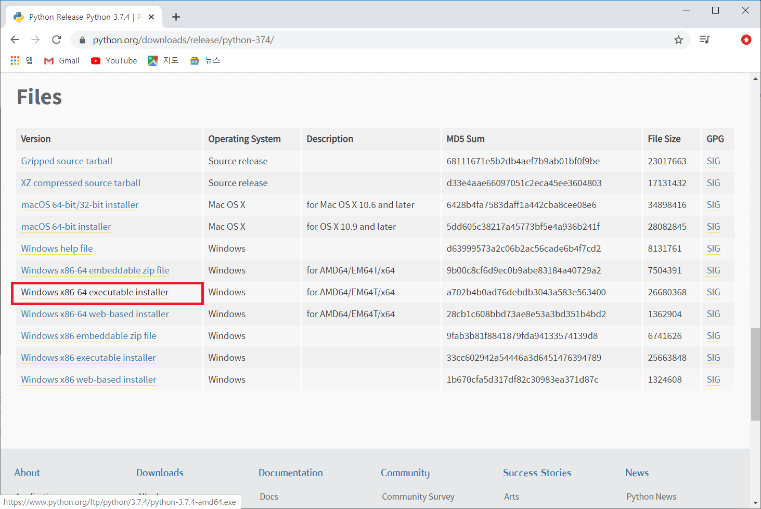Click 'for Mac OS X 10.6 and later' text
The width and height of the screenshot is (761, 509).
click(x=360, y=205)
